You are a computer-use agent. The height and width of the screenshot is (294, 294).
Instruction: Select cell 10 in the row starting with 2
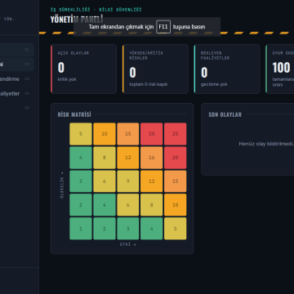[176, 205]
